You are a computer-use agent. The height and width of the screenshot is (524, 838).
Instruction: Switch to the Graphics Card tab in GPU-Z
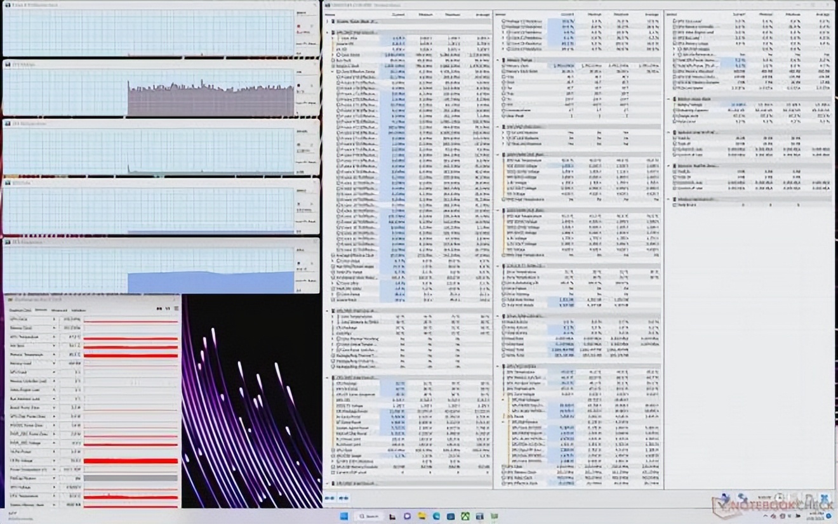point(21,310)
